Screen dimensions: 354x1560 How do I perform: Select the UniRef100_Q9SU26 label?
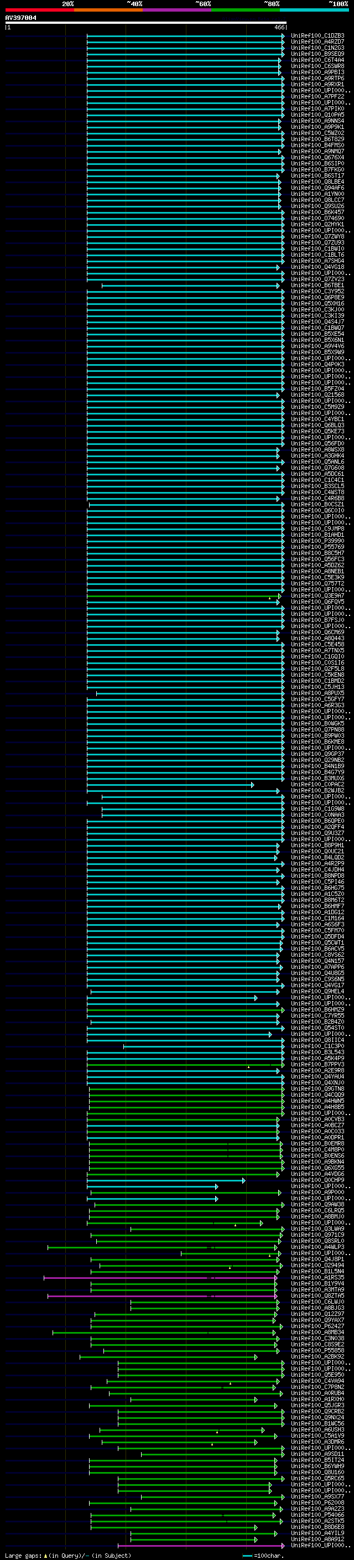(x=317, y=206)
